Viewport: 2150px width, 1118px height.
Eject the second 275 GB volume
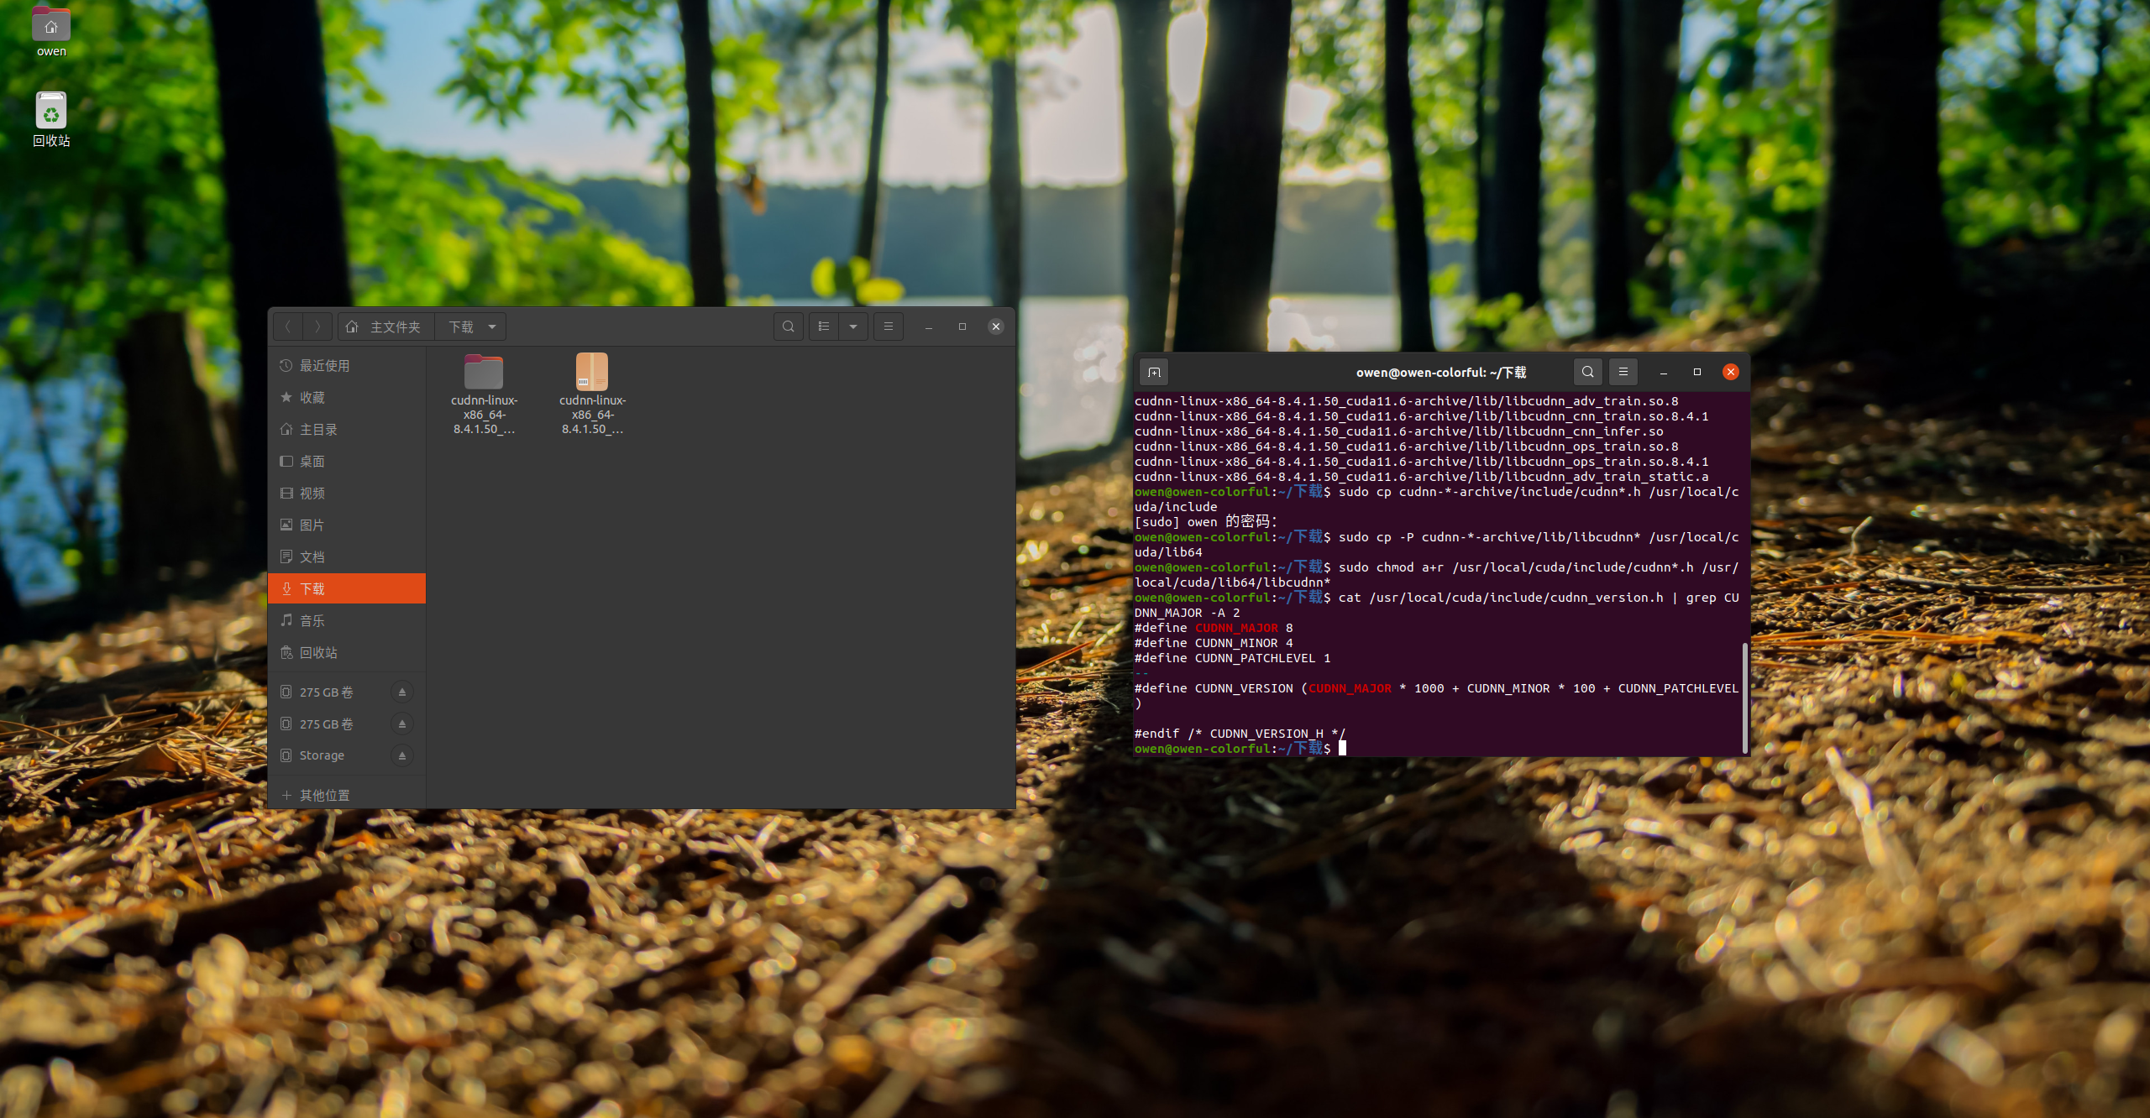click(402, 724)
